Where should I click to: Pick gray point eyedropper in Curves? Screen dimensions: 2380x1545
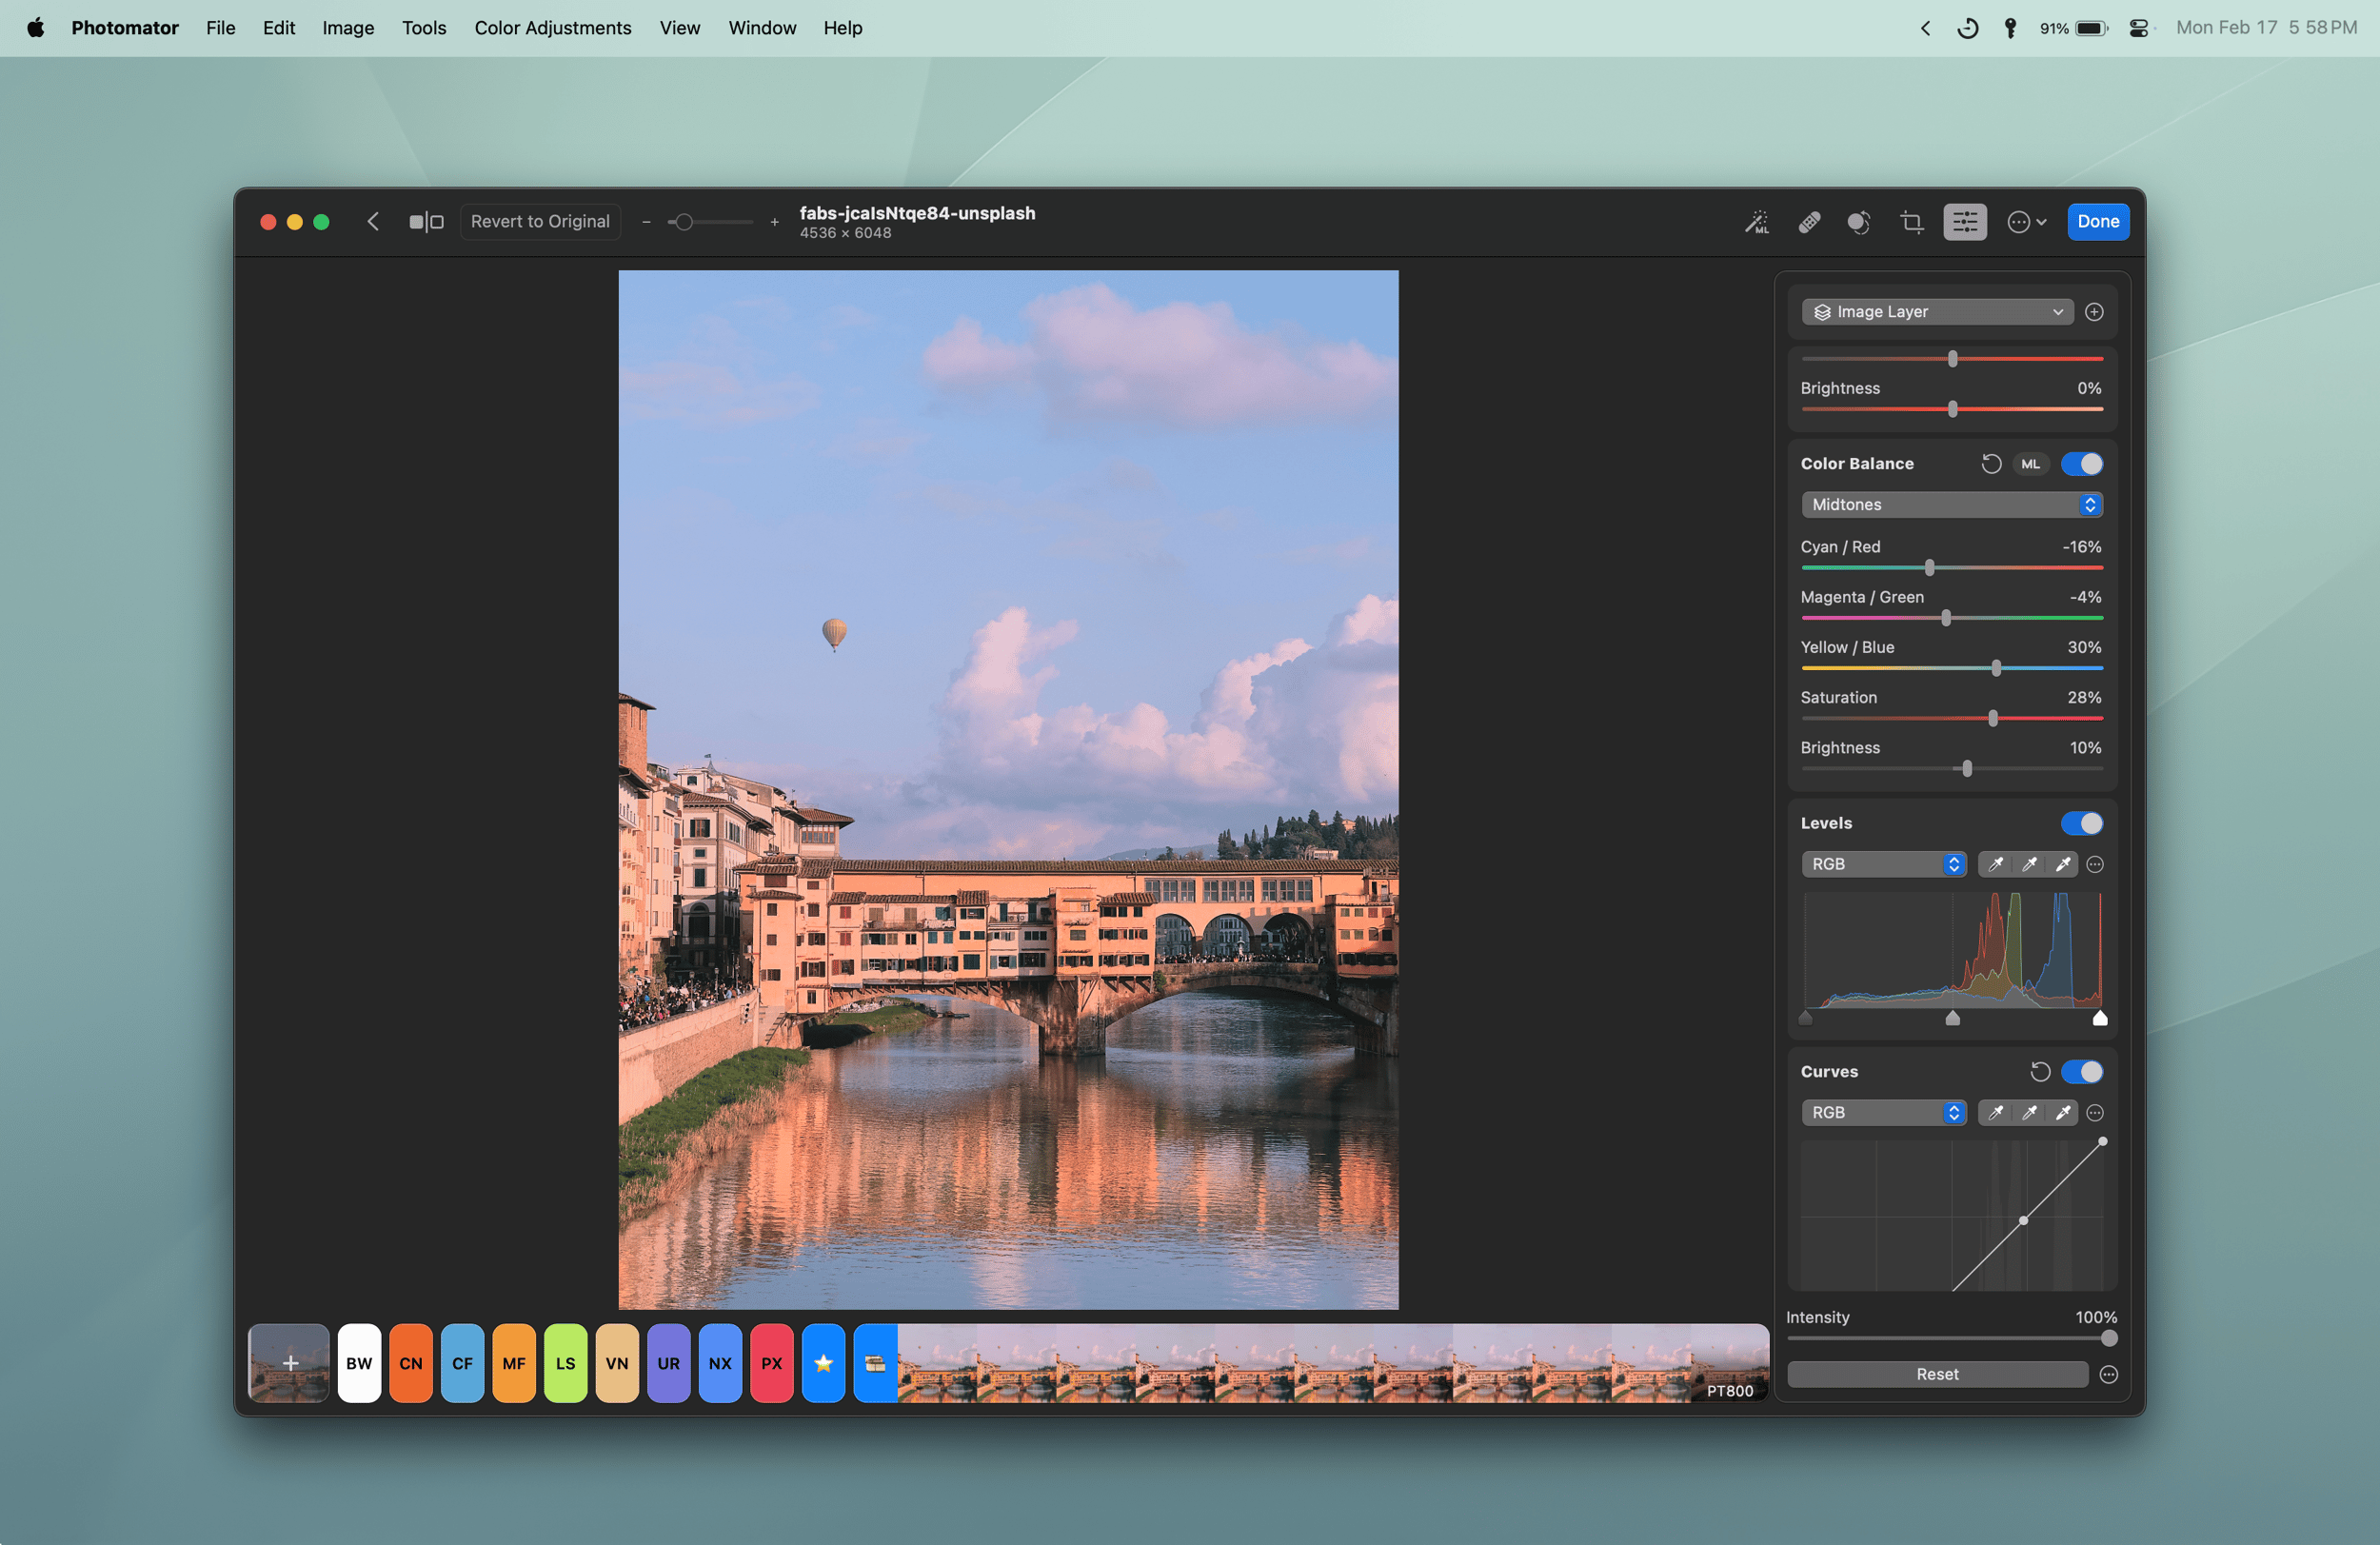pos(2029,1113)
